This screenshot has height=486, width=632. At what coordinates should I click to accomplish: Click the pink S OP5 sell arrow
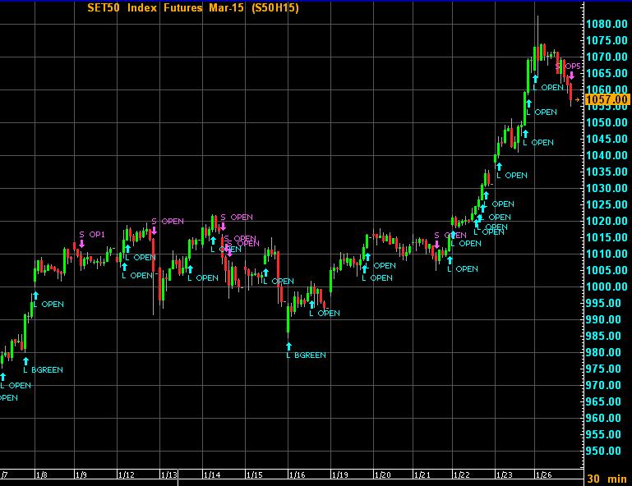tap(571, 76)
